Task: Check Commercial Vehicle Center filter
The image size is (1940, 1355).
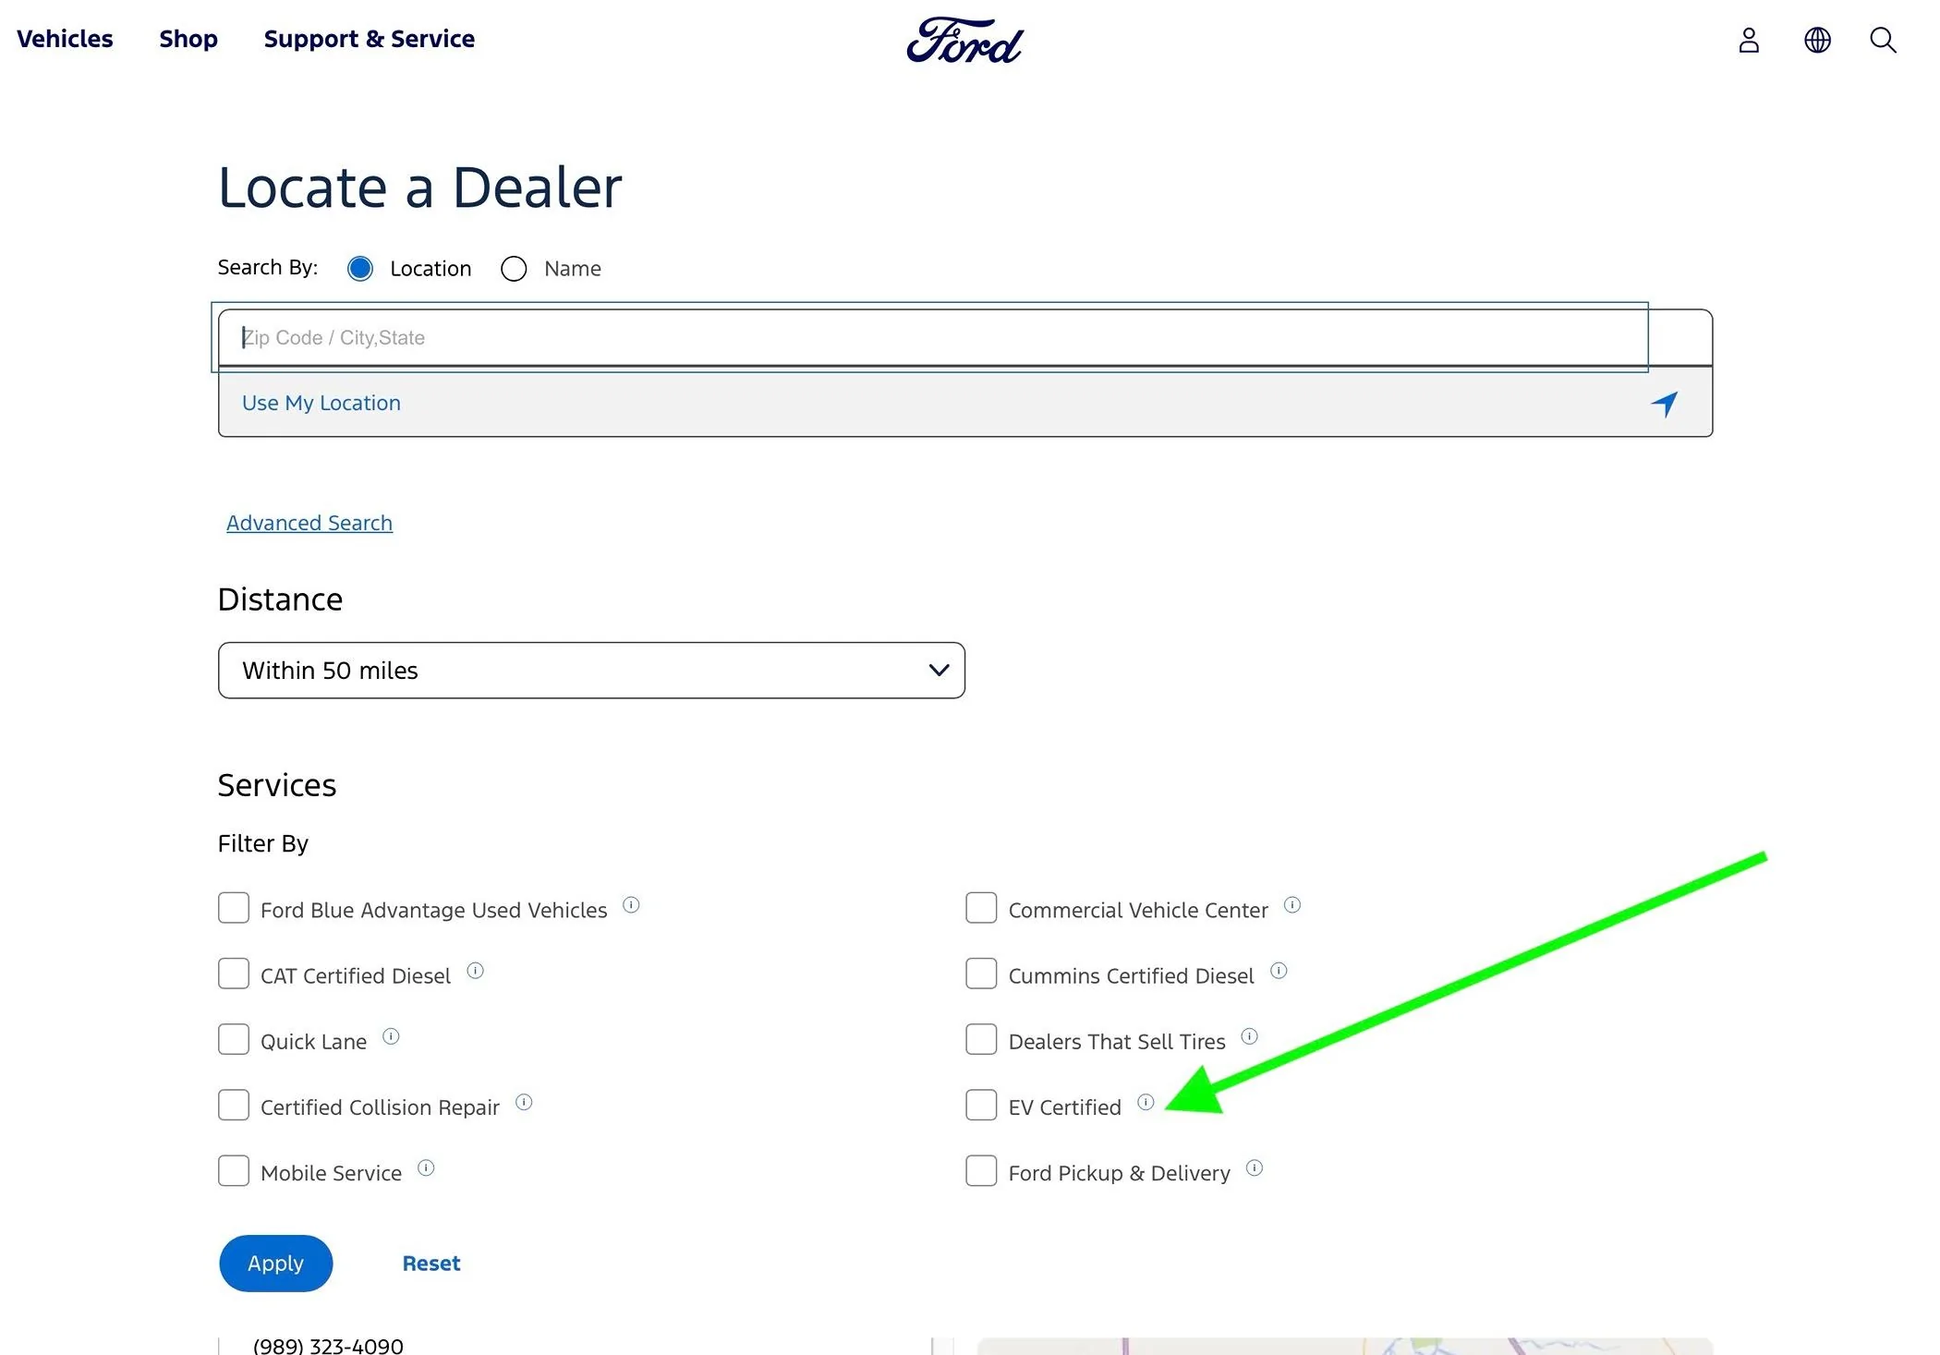Action: [981, 908]
